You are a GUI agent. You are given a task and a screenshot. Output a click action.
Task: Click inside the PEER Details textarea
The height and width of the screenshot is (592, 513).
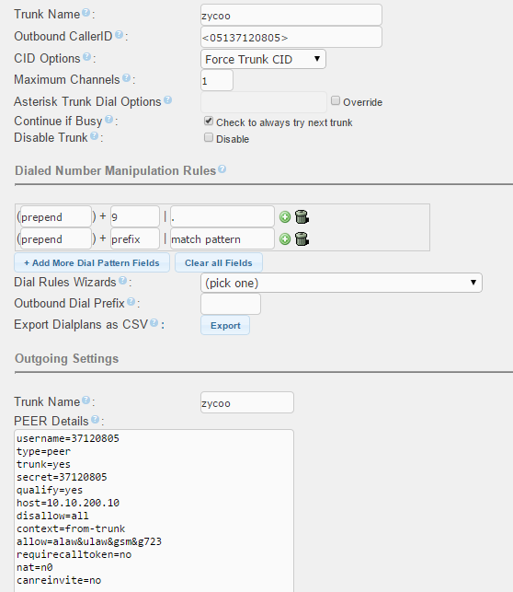(154, 510)
